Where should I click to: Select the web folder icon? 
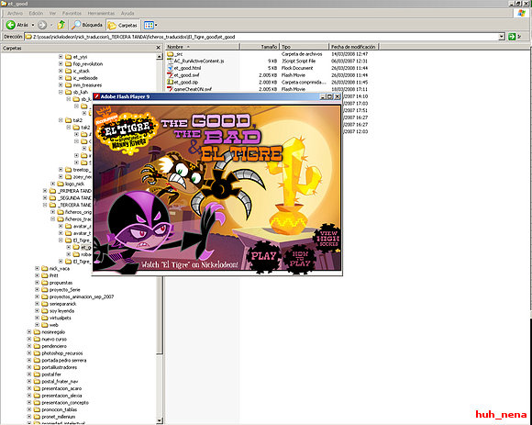point(44,325)
